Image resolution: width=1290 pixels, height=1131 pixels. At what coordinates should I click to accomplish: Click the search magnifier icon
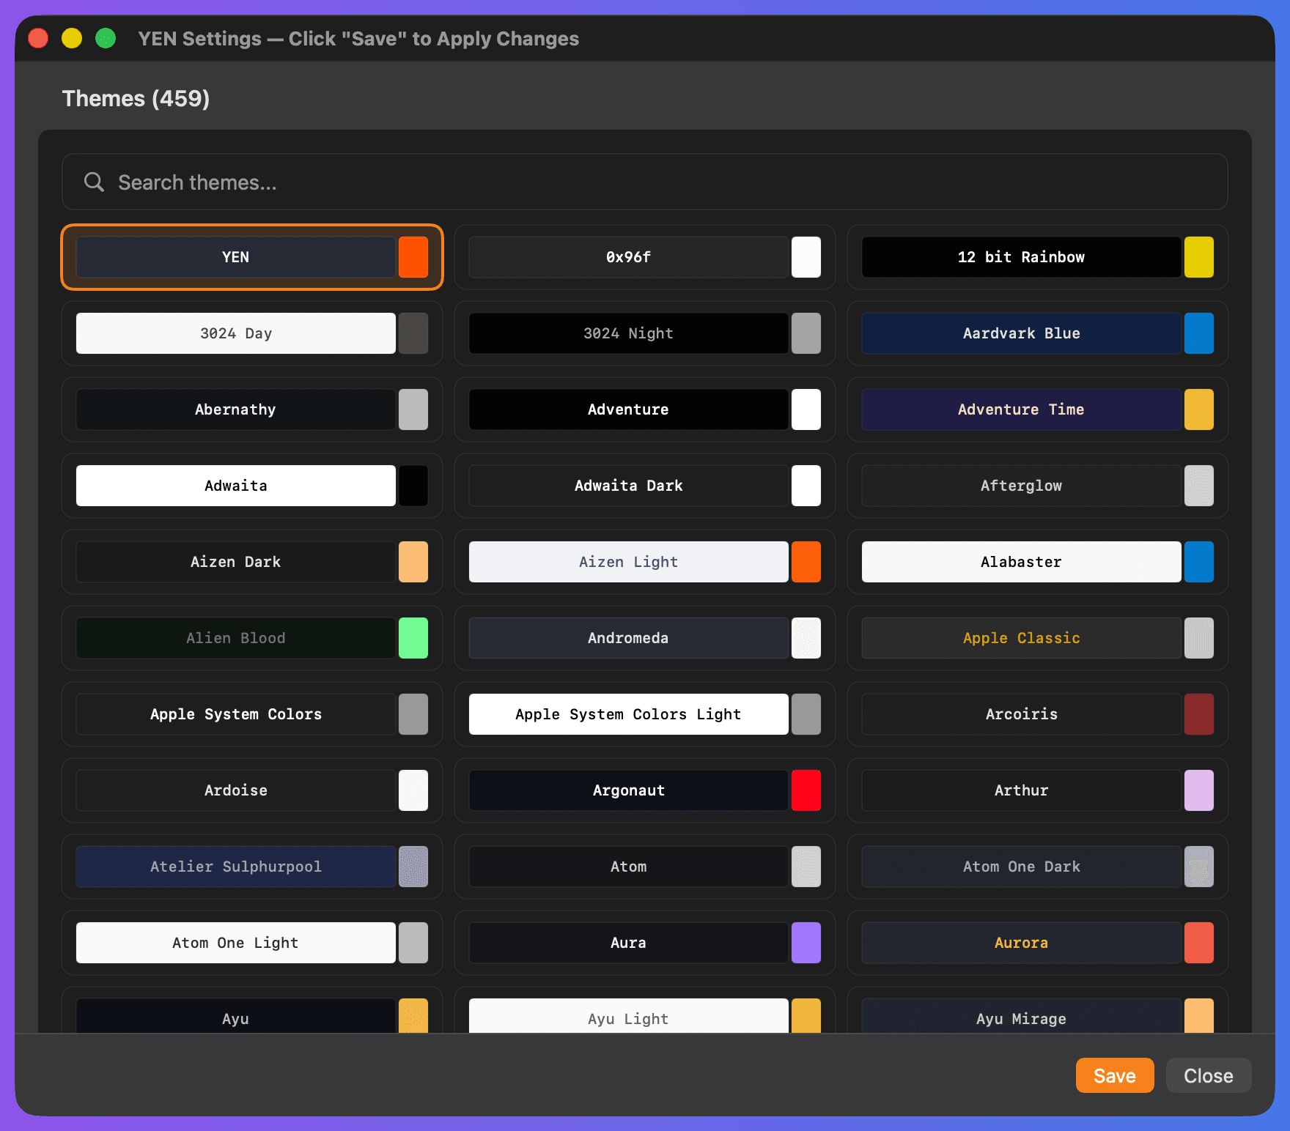tap(94, 182)
